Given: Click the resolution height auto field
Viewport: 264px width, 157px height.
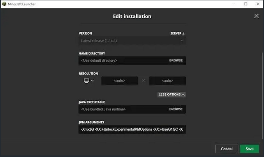Looking at the screenshot, I should pos(167,81).
